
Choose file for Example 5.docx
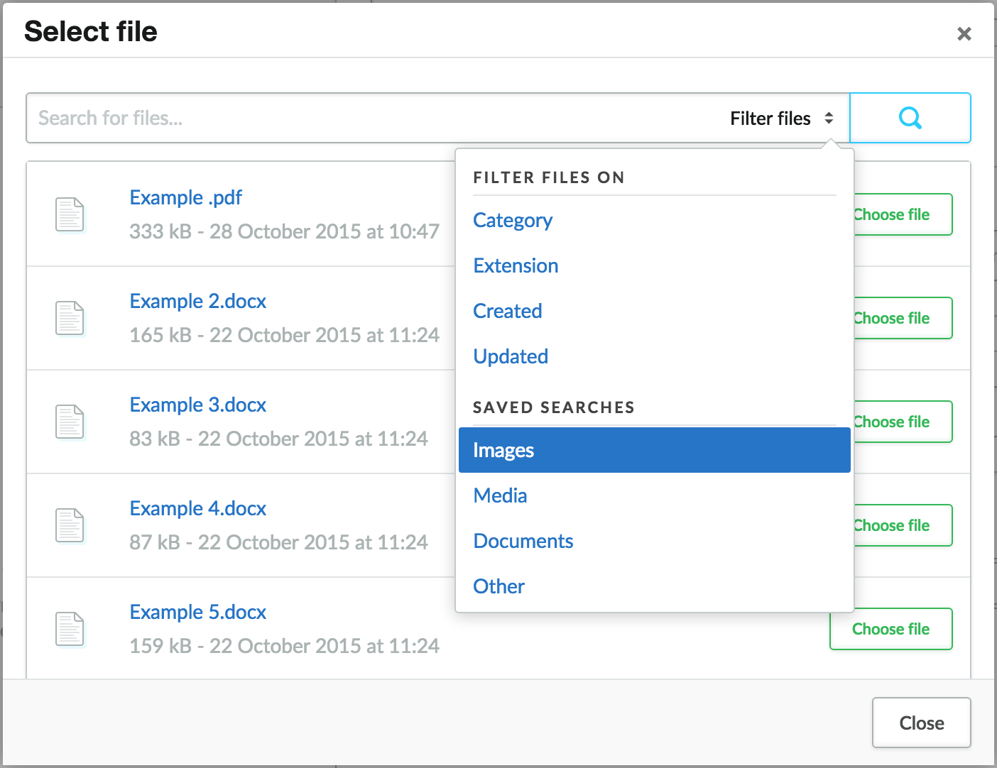tap(891, 629)
